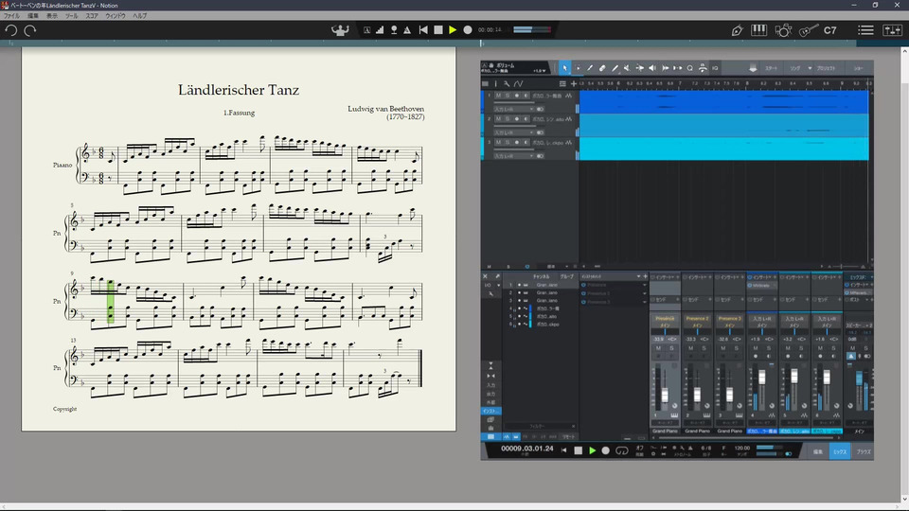Open the track 3 input dropdown
The width and height of the screenshot is (909, 511).
[x=513, y=156]
